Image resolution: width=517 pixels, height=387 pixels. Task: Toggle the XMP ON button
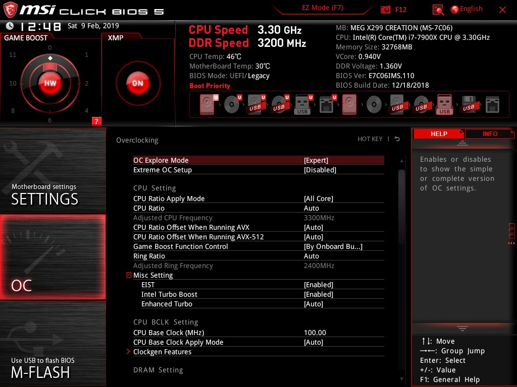137,84
